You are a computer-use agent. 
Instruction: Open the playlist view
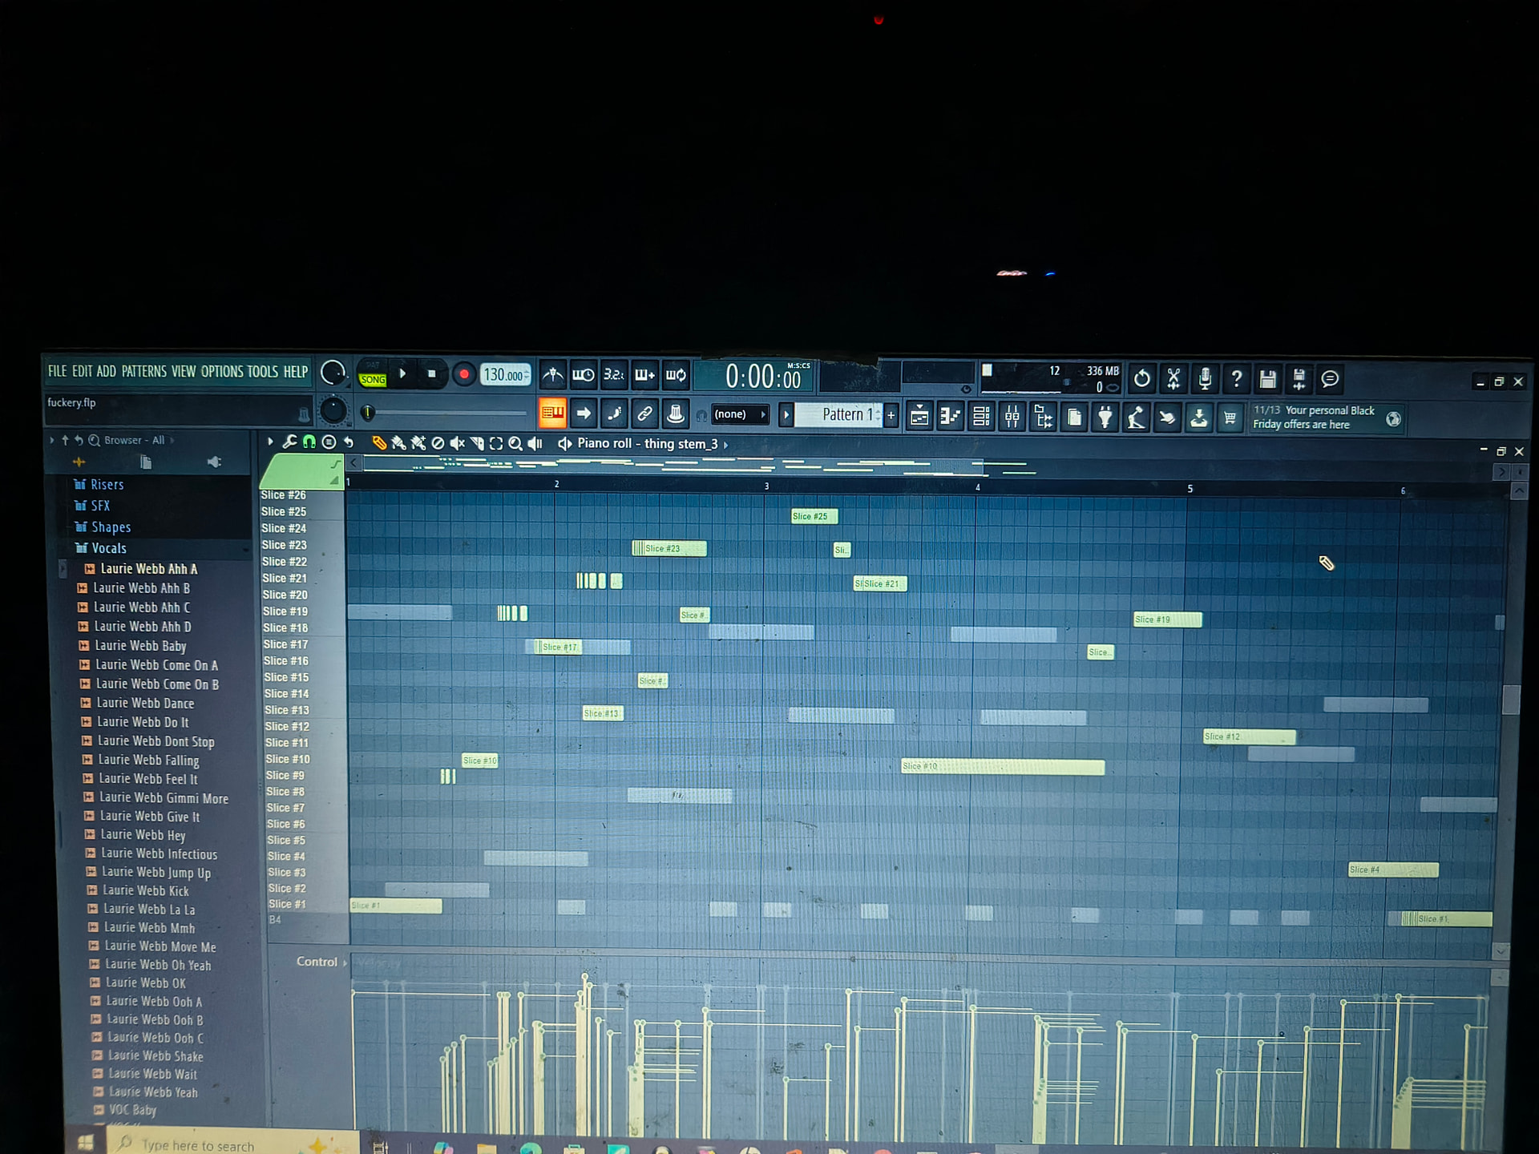919,417
